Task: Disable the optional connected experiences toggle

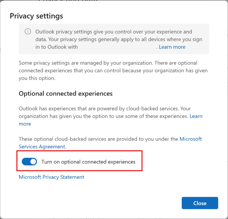Action: tap(29, 162)
